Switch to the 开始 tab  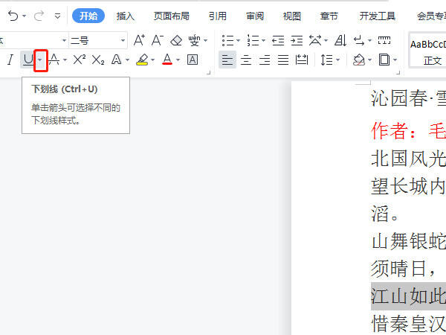(88, 16)
